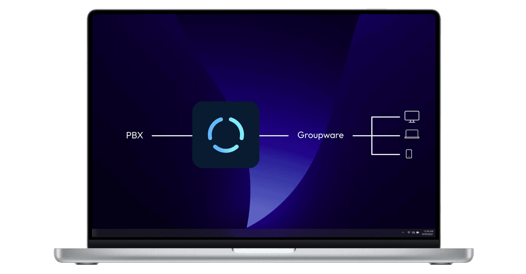Click the PBX label
Image resolution: width=526 pixels, height=274 pixels.
[134, 136]
